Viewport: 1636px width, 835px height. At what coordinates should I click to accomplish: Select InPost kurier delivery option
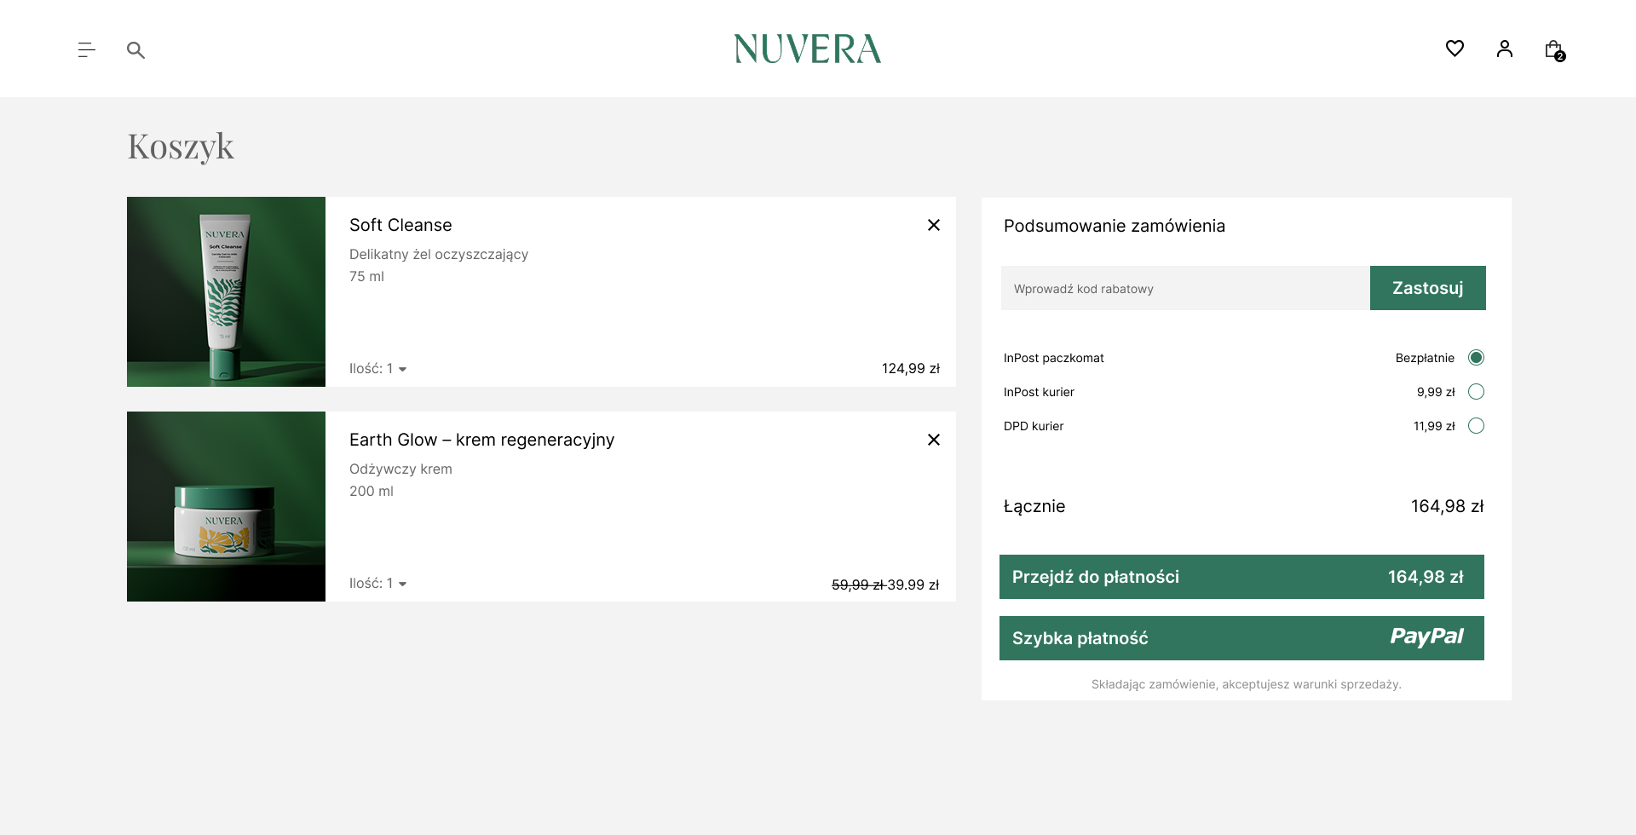1477,392
